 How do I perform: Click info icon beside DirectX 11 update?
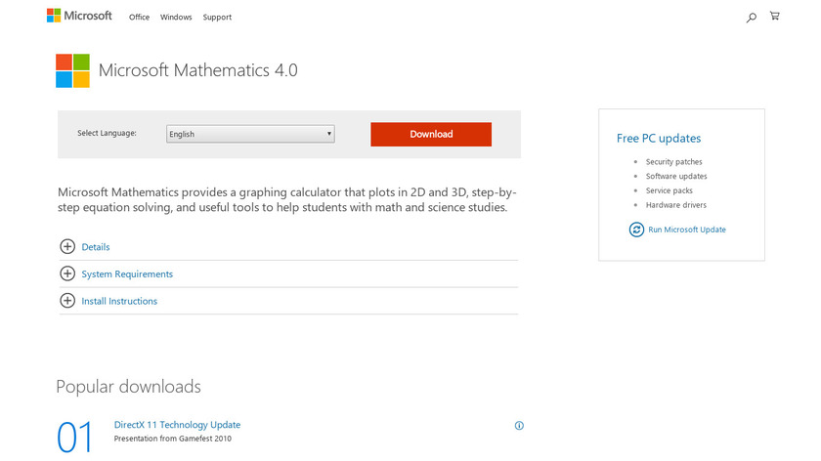(x=519, y=426)
